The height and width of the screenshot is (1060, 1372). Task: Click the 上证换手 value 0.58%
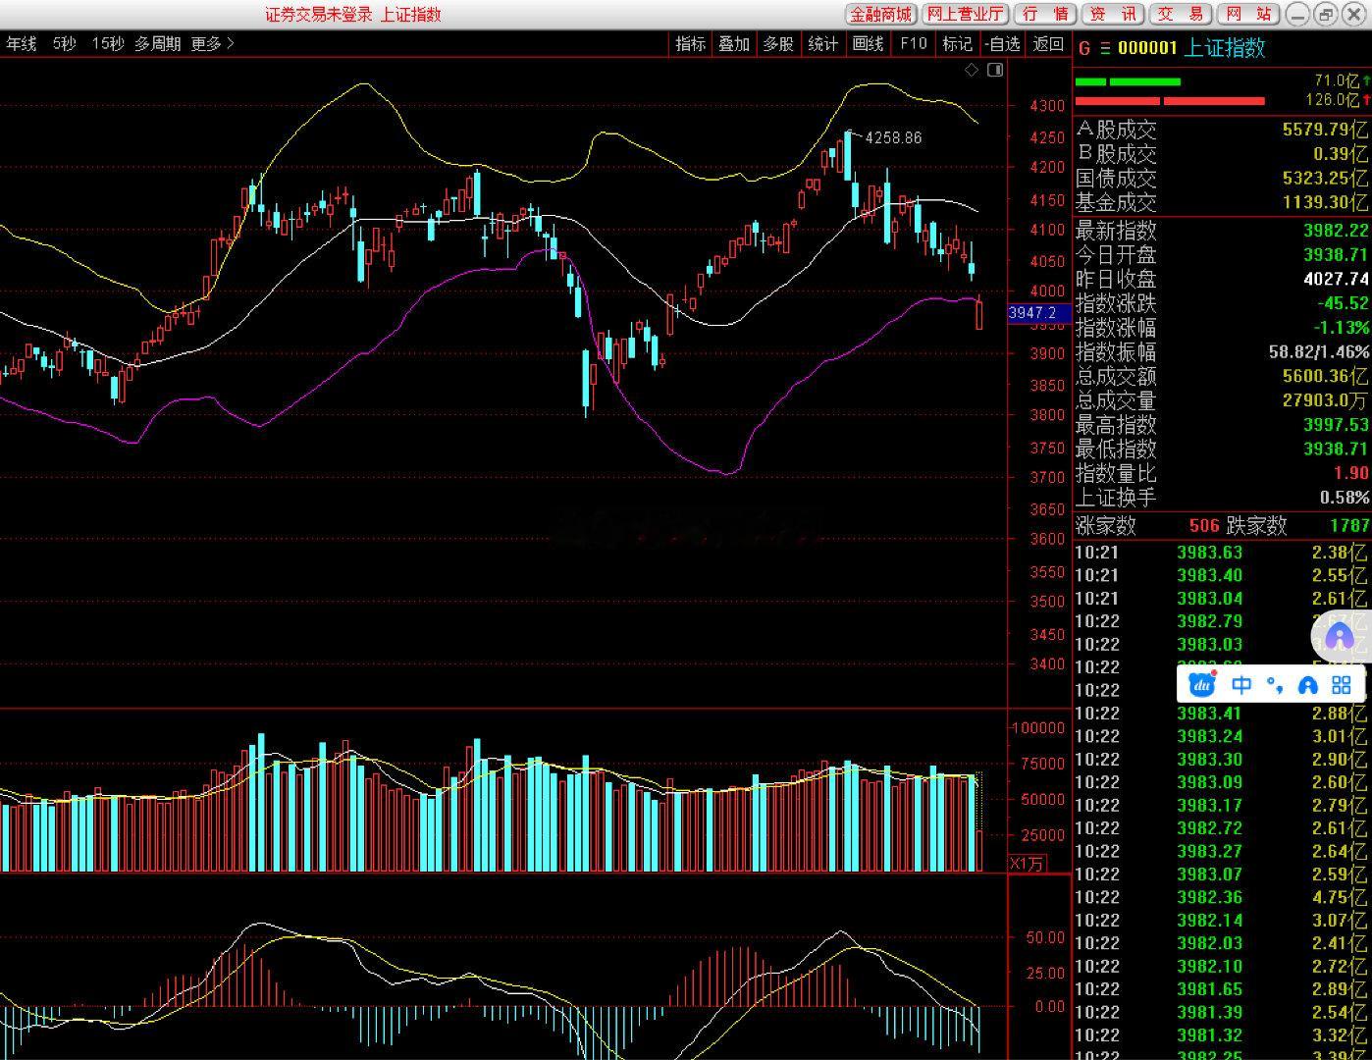(x=1345, y=498)
